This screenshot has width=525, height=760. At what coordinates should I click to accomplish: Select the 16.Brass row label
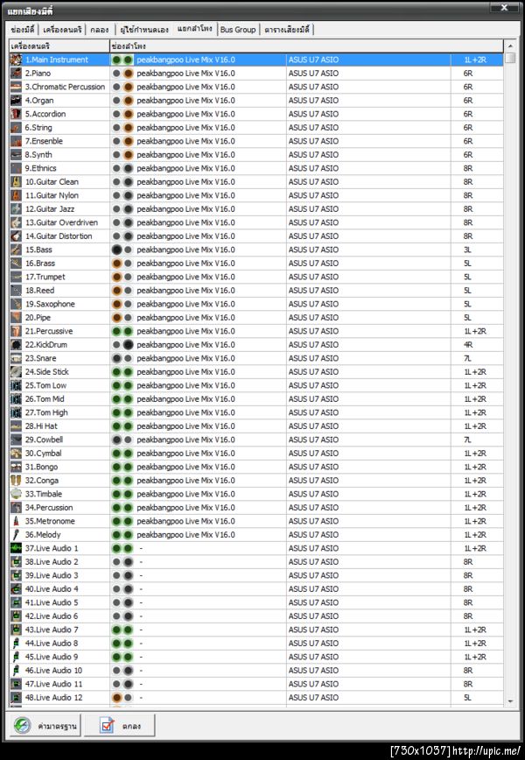pos(40,264)
